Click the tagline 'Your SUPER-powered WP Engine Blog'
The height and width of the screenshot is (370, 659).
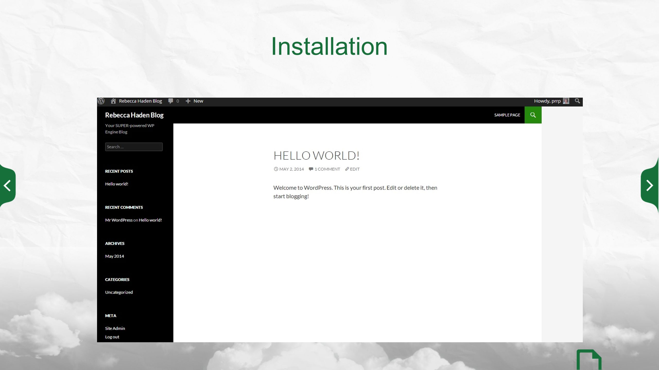click(129, 129)
